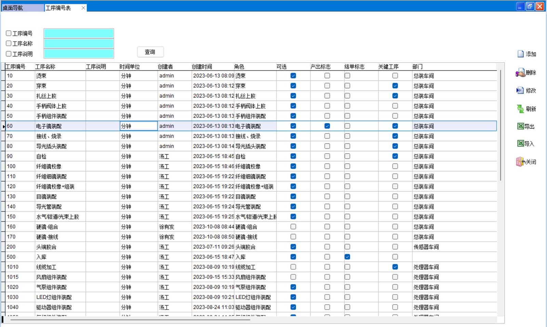Click the 删除 (Delete) icon

(520, 72)
